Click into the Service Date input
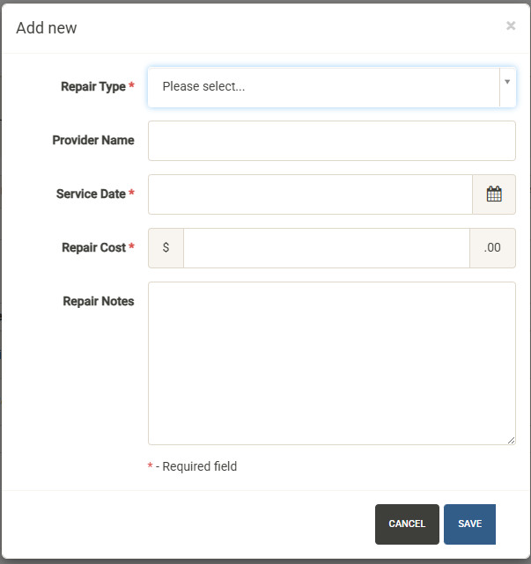Viewport: 531px width, 564px height. pyautogui.click(x=310, y=194)
